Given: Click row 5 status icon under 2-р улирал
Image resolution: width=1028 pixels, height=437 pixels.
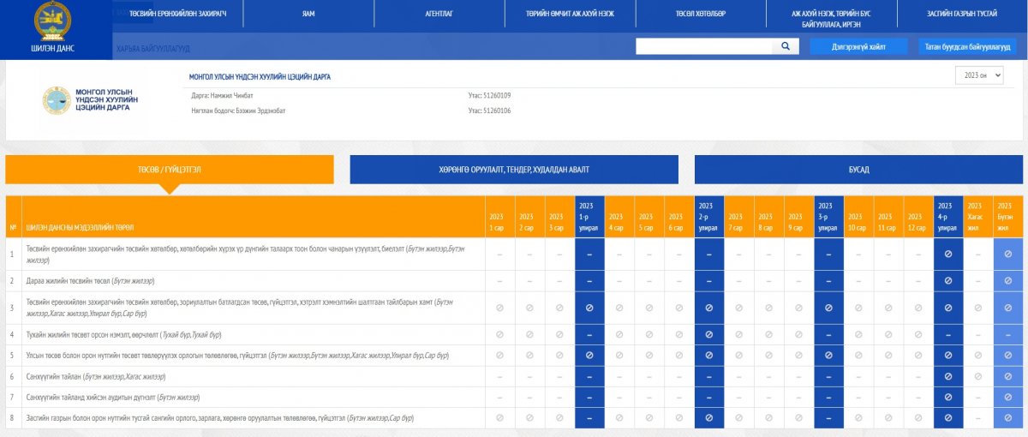Looking at the screenshot, I should [x=708, y=355].
